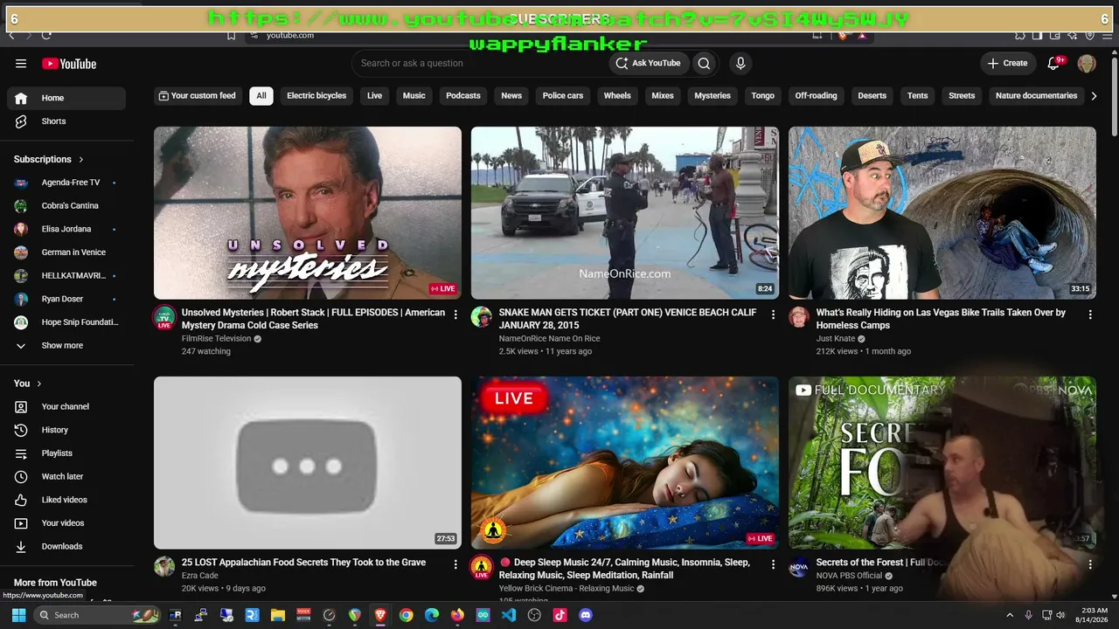Open Firefox from the taskbar

pos(457,615)
